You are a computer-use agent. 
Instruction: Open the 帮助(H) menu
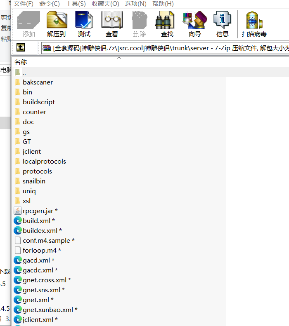click(163, 4)
